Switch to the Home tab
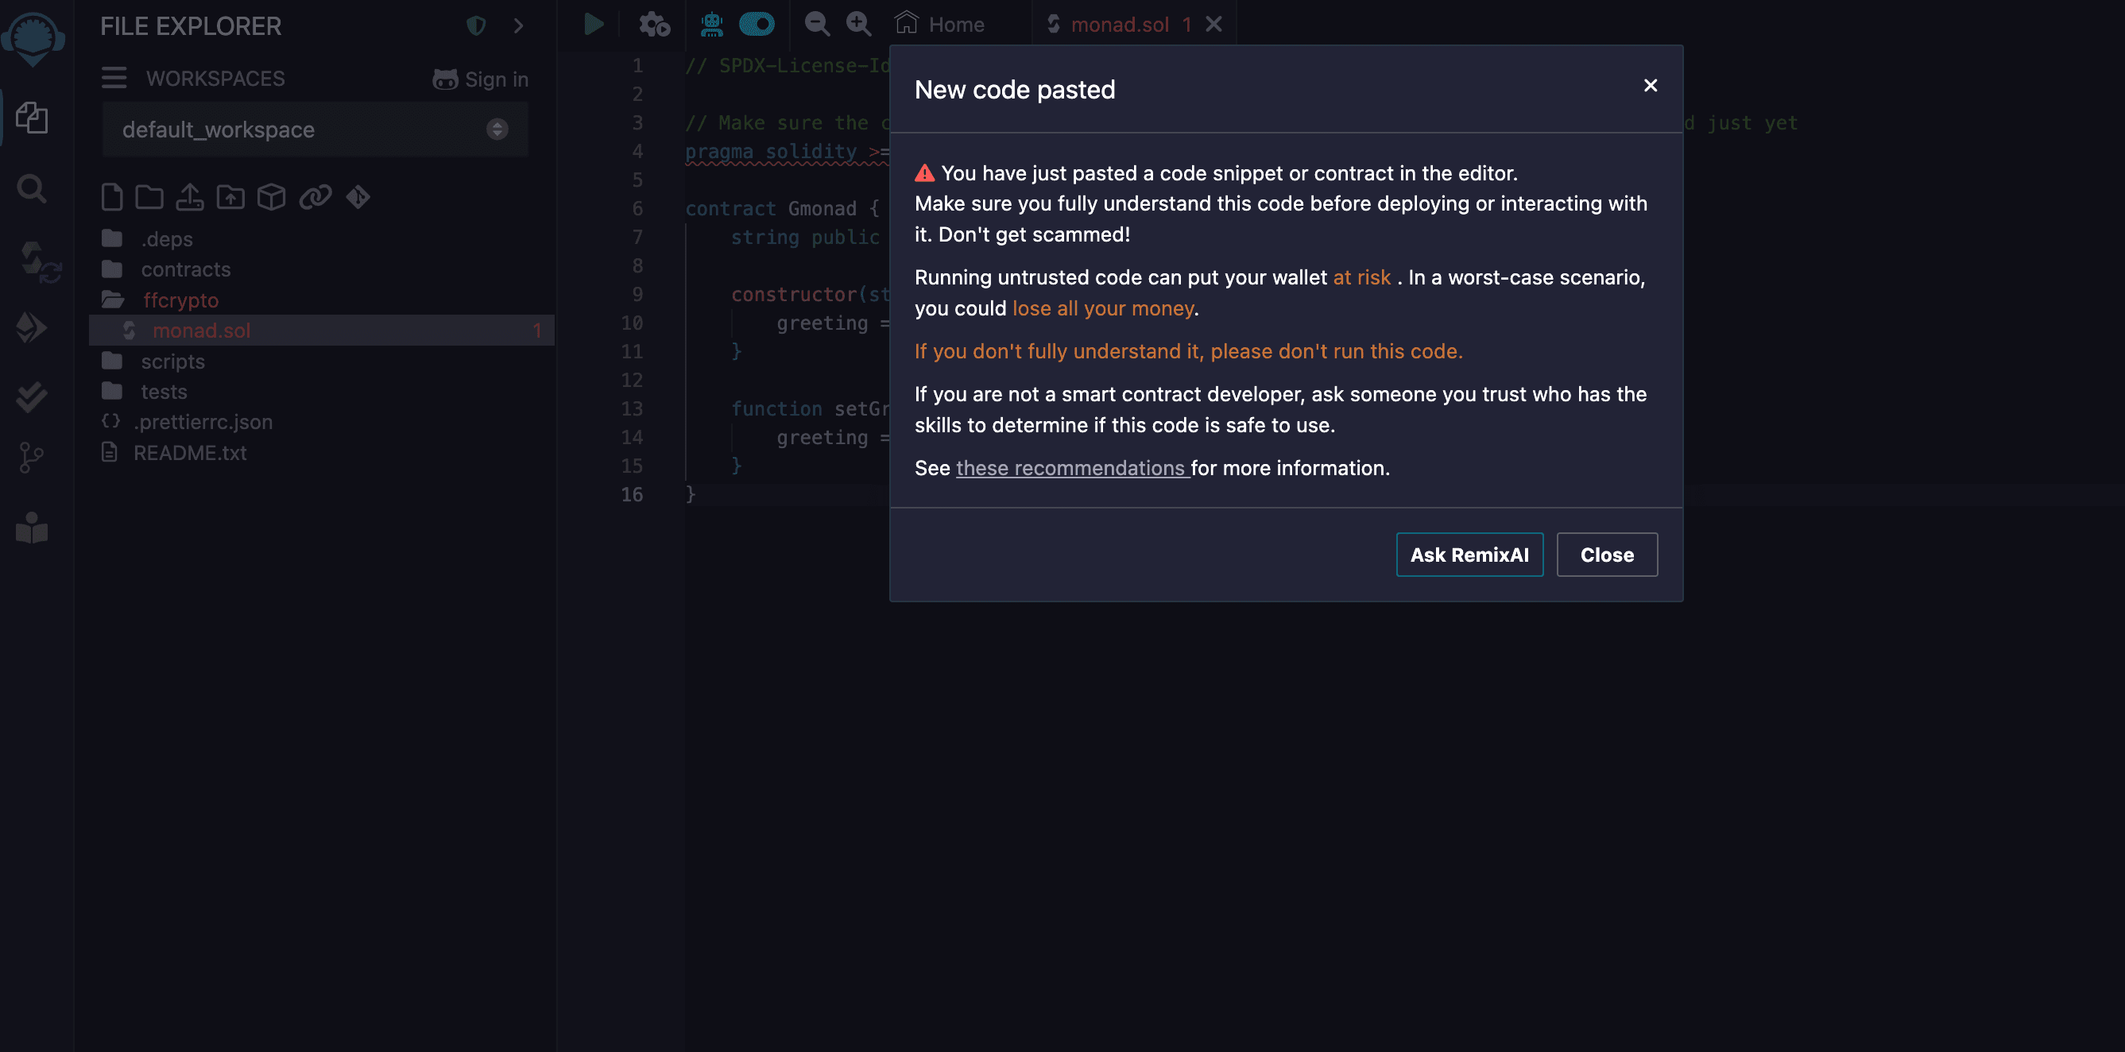 [940, 24]
